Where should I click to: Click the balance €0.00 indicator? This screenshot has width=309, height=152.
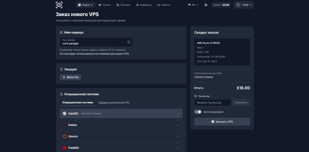[221, 5]
